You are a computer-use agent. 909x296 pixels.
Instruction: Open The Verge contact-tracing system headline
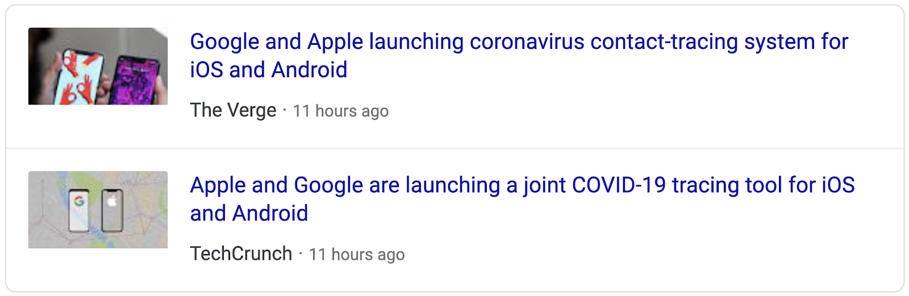pos(519,56)
